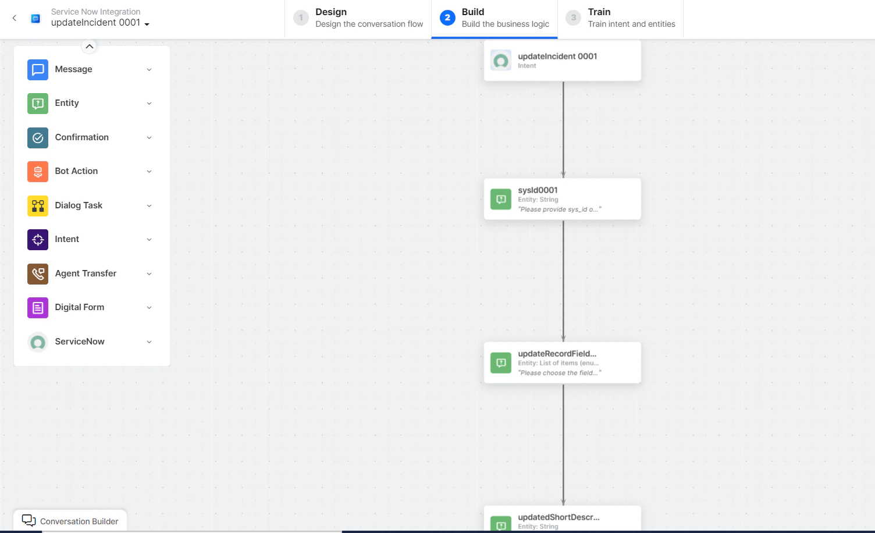Select the Message node icon
Screen dimensions: 875x533
pos(37,69)
